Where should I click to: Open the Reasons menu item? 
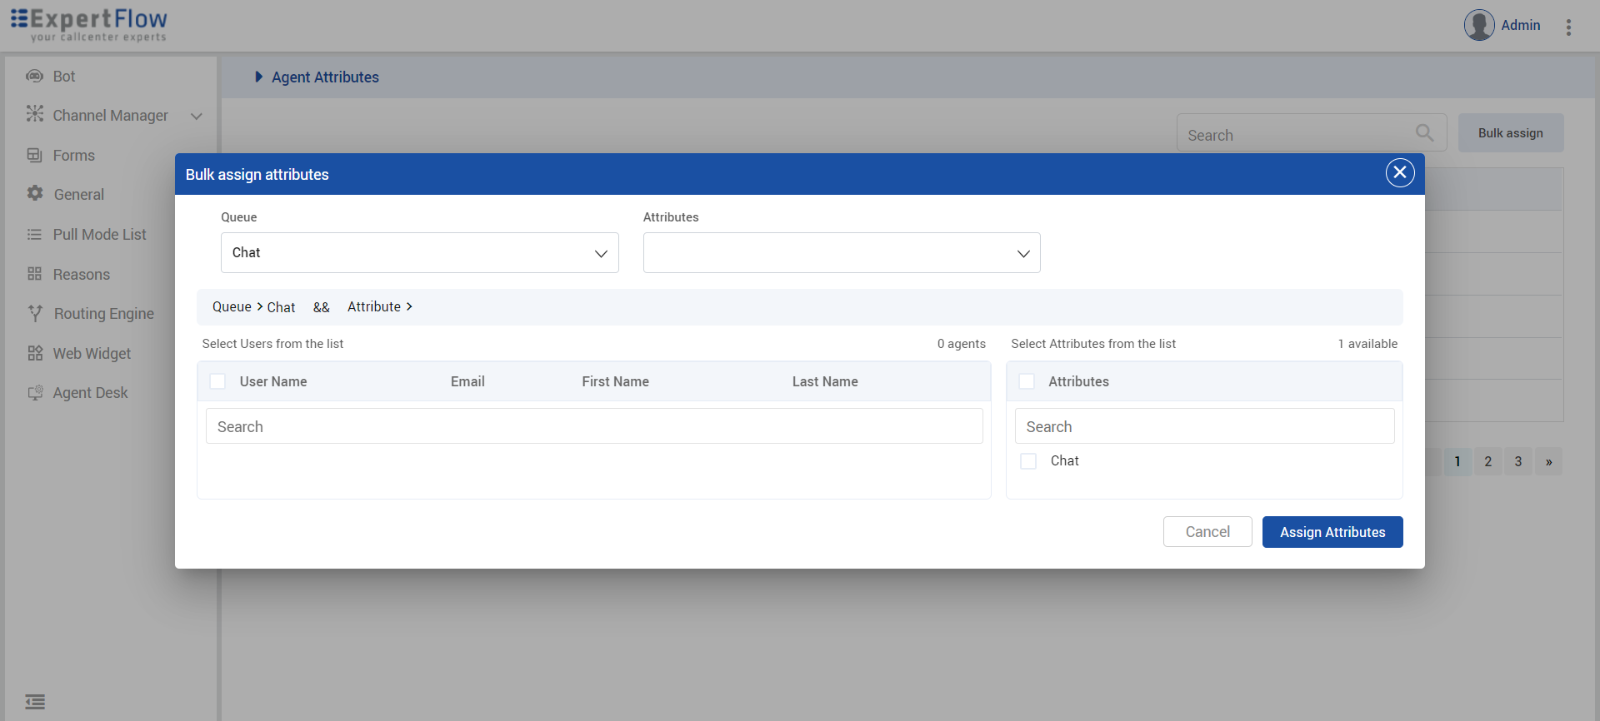pyautogui.click(x=82, y=275)
